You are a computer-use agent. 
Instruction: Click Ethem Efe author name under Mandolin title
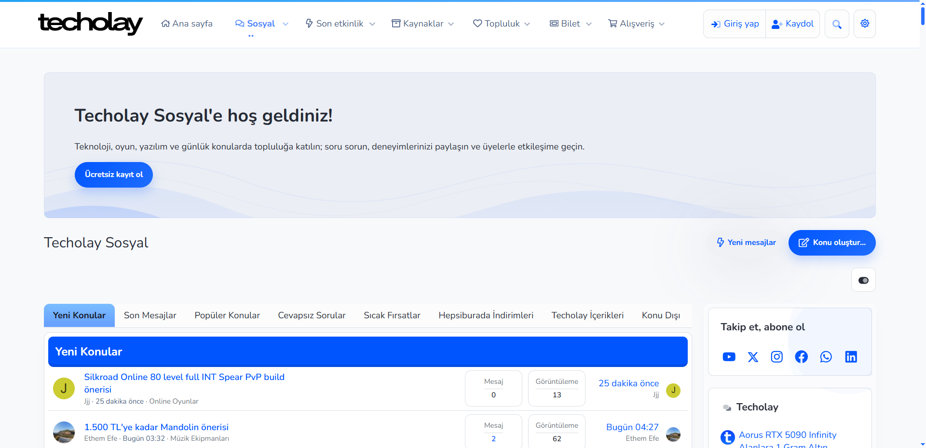(x=101, y=438)
